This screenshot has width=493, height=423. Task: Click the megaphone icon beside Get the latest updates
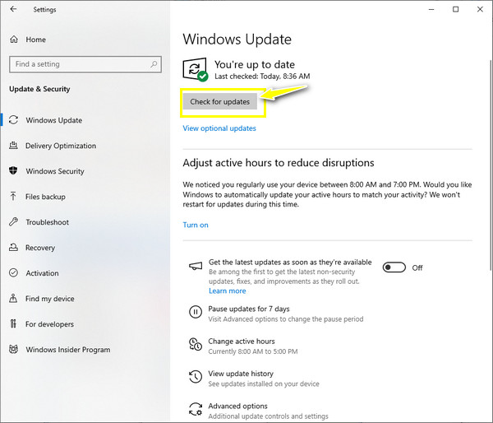coord(196,266)
